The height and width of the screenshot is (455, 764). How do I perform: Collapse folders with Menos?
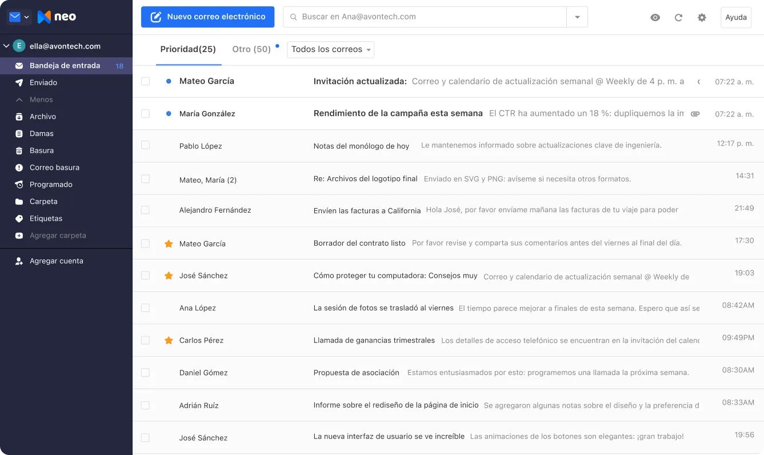[x=41, y=99]
